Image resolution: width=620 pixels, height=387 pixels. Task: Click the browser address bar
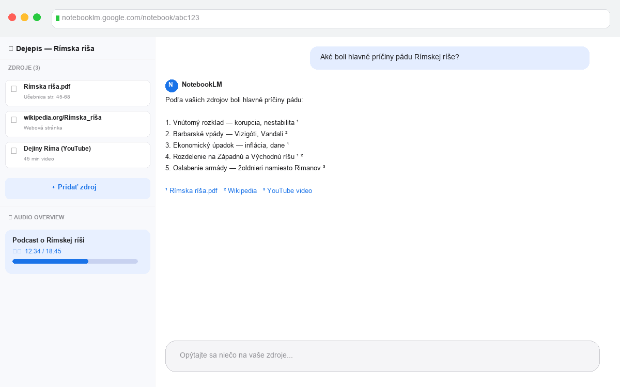[331, 19]
